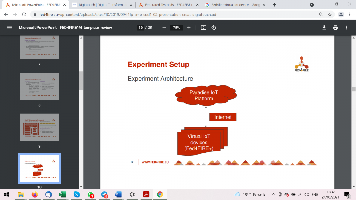
Task: Click the WWW.FED4FIRE.EU link in the slide footer
Action: click(155, 162)
